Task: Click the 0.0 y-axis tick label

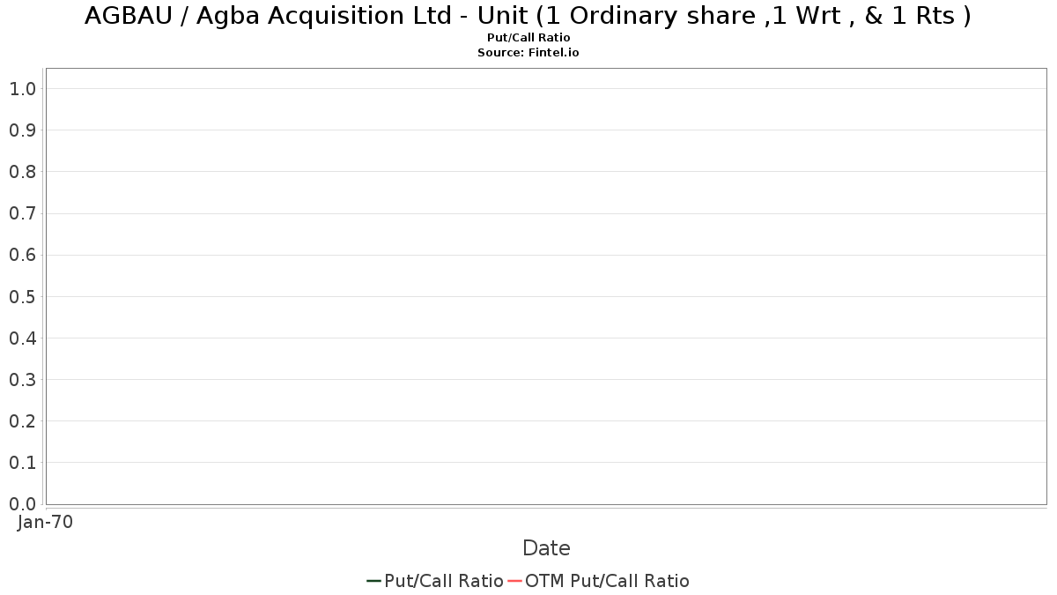Action: 23,503
